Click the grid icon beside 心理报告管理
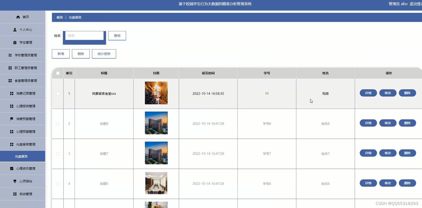 (x=12, y=106)
